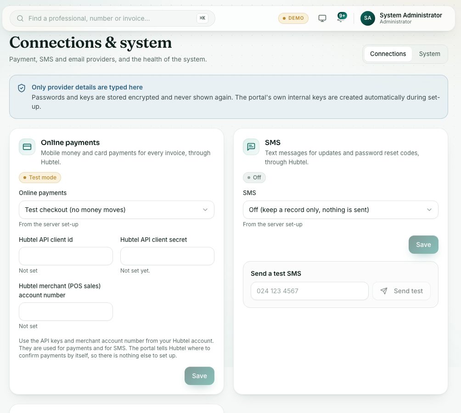Open notifications with 9+ badge
The image size is (461, 413).
click(x=341, y=17)
